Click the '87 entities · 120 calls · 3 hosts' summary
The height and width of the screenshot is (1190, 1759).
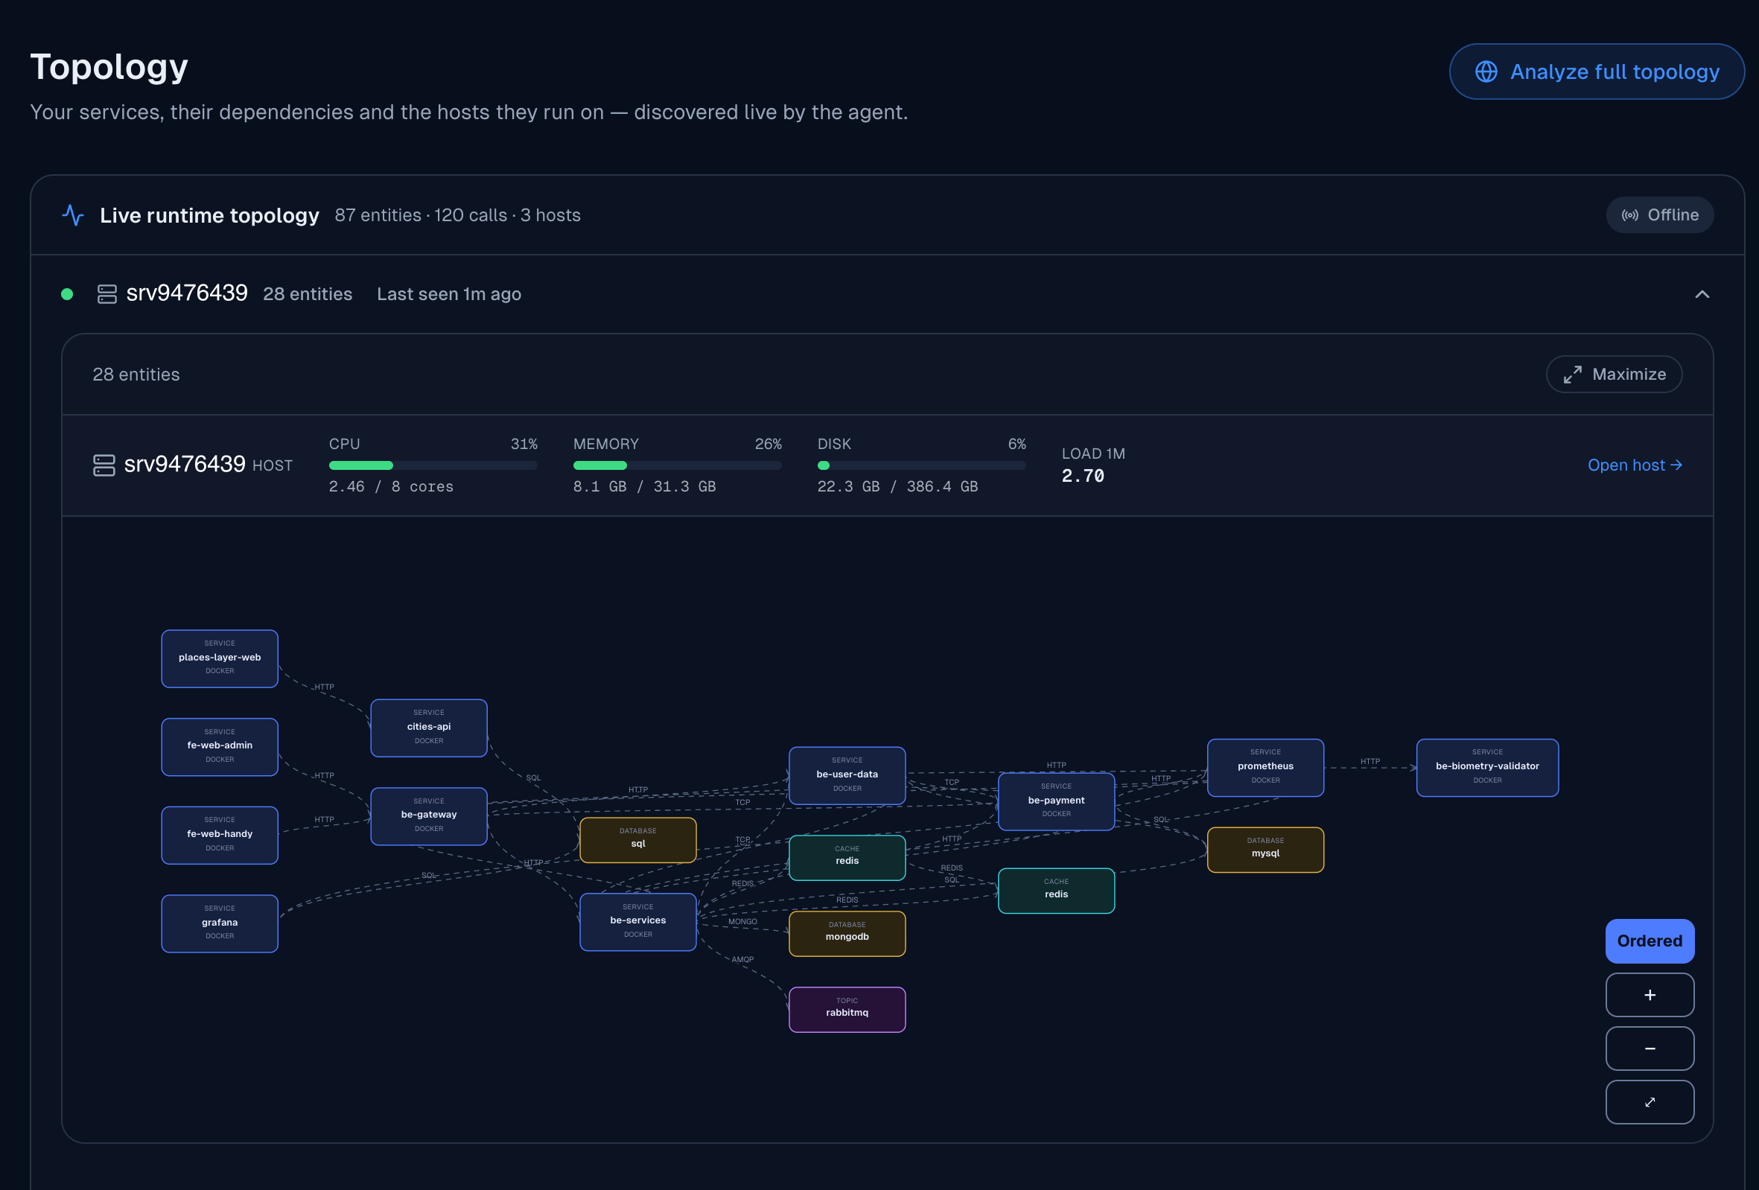[457, 215]
